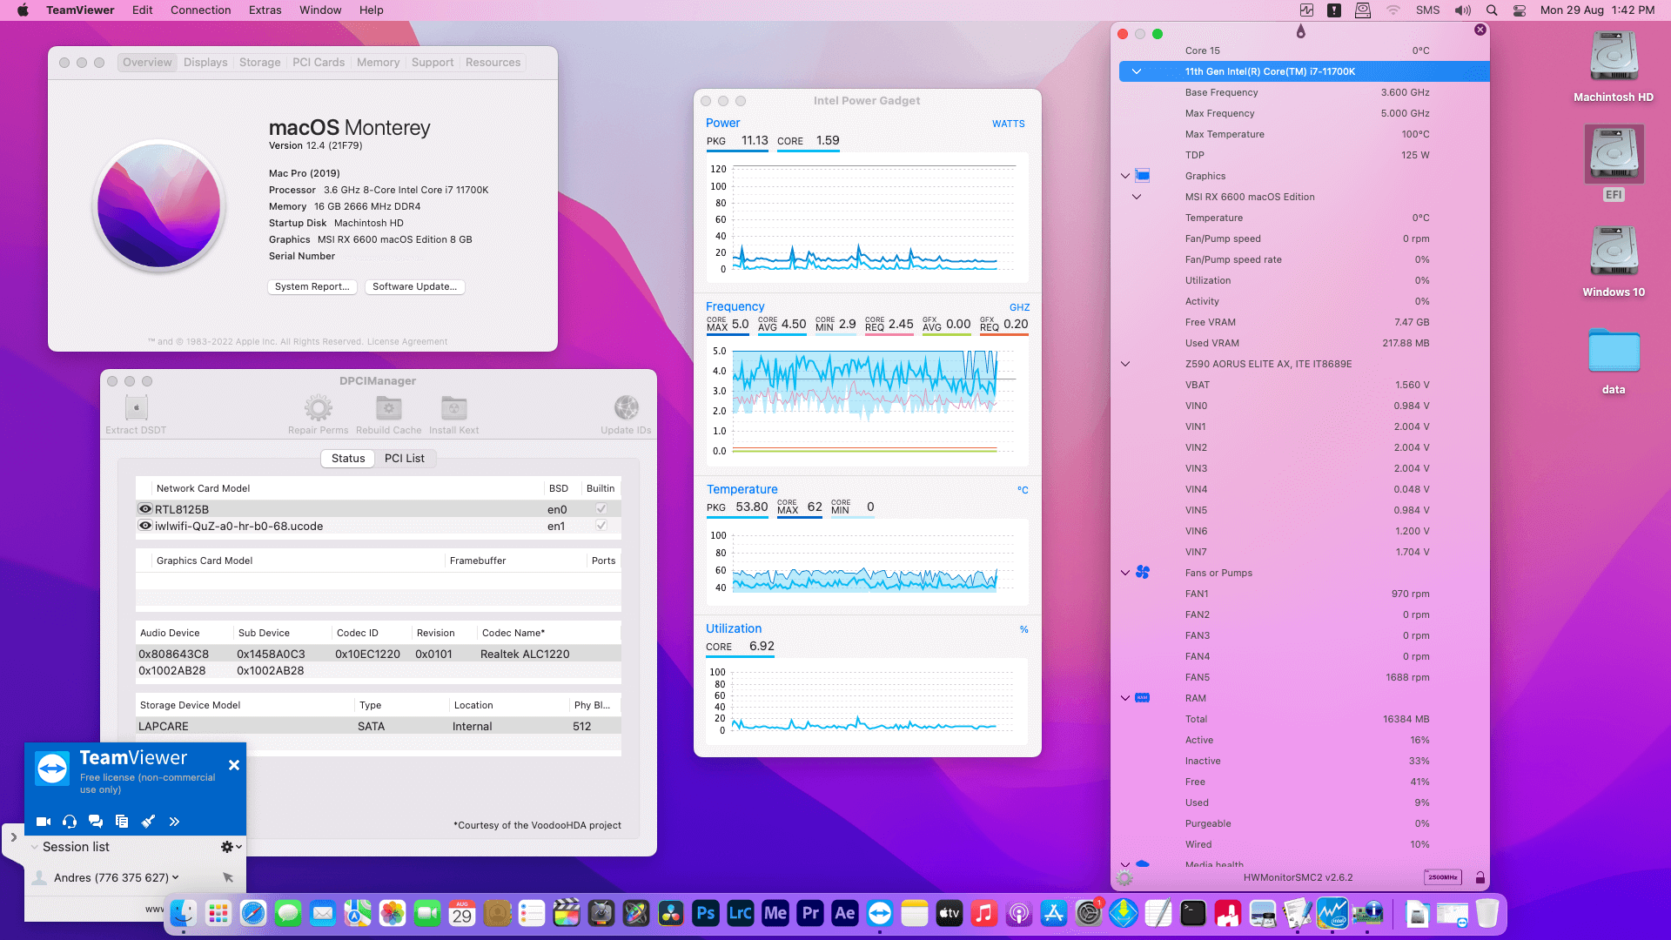This screenshot has width=1671, height=940.
Task: Open the TeamViewer chat icon
Action: pyautogui.click(x=96, y=822)
